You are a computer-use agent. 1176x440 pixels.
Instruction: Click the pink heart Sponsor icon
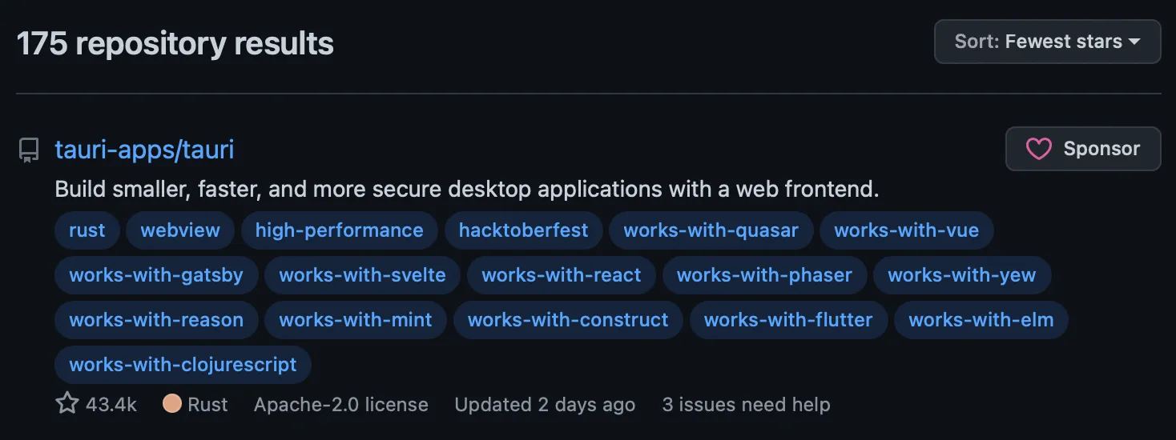pyautogui.click(x=1038, y=149)
